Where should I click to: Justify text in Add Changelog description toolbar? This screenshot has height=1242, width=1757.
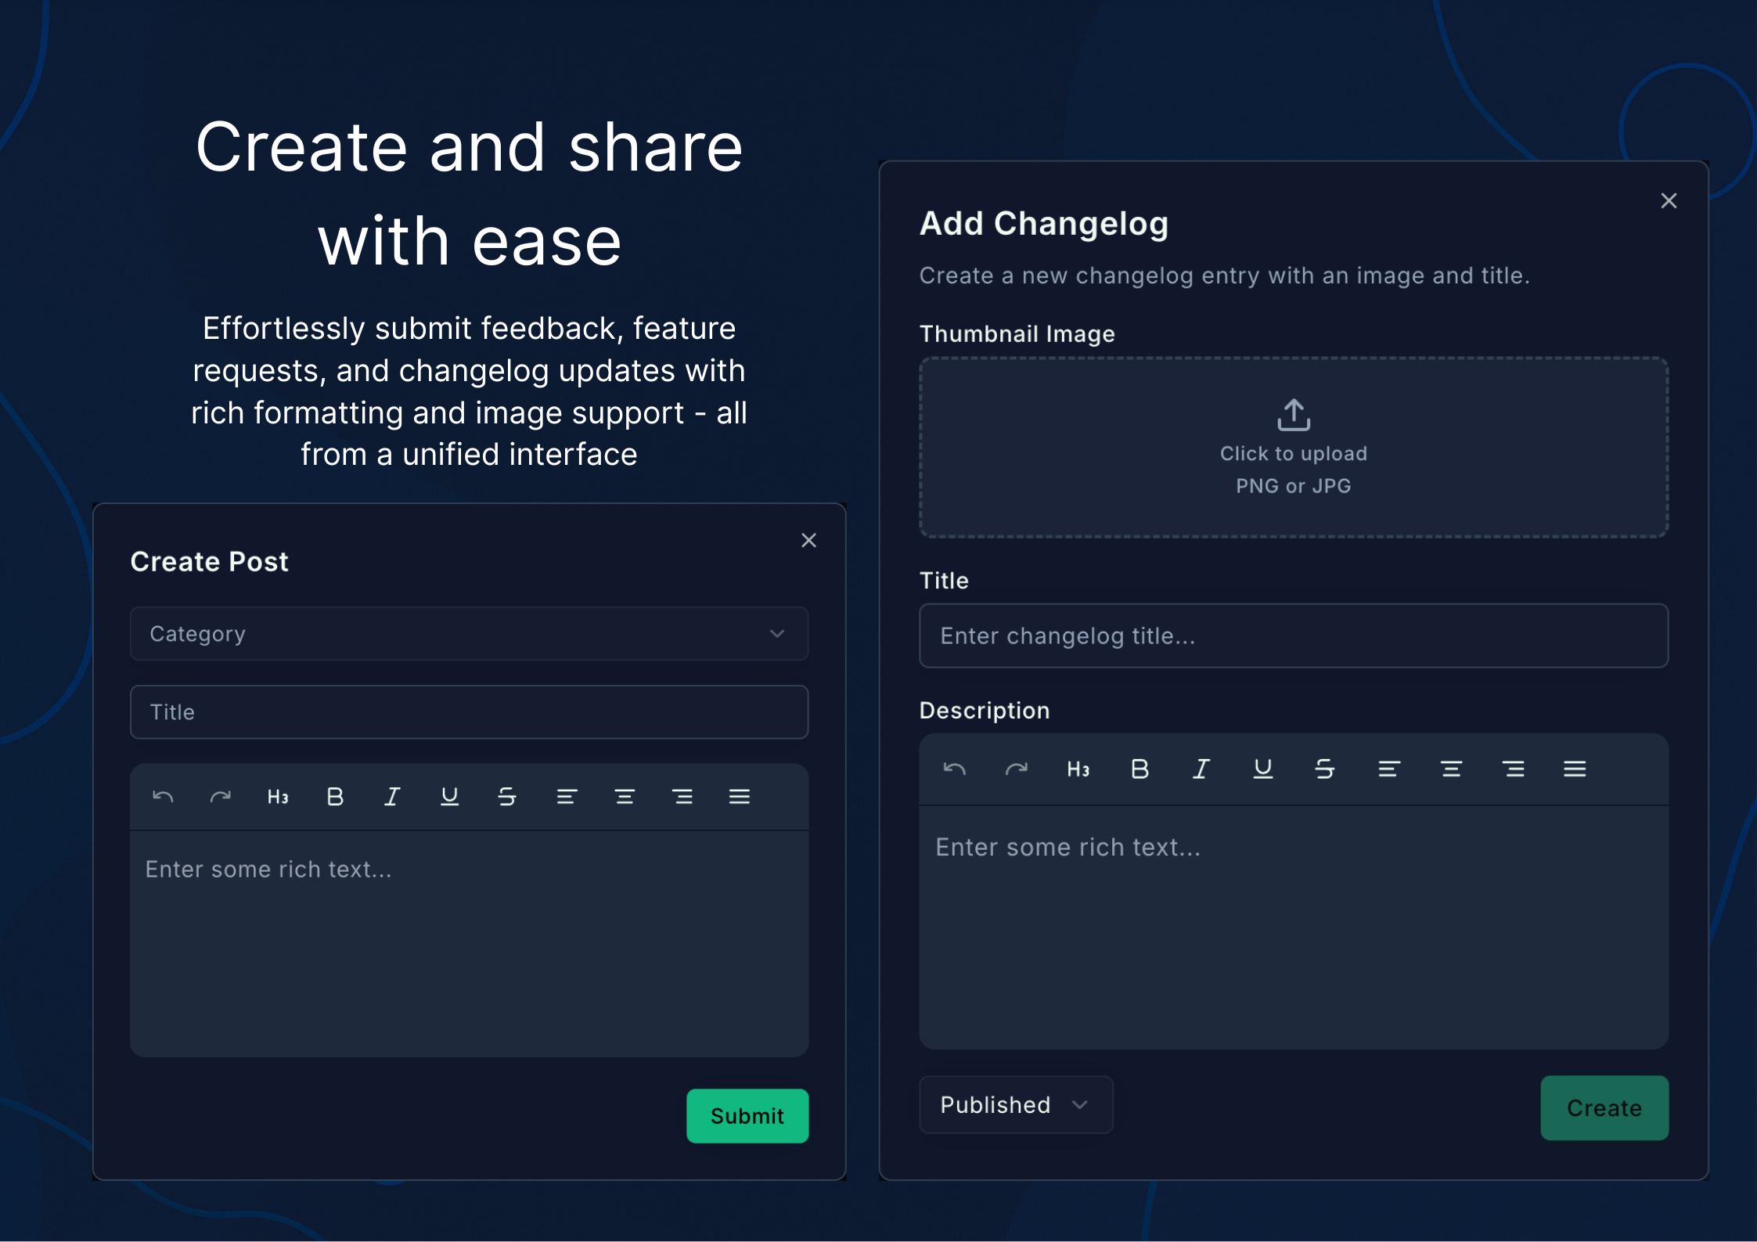(1575, 769)
